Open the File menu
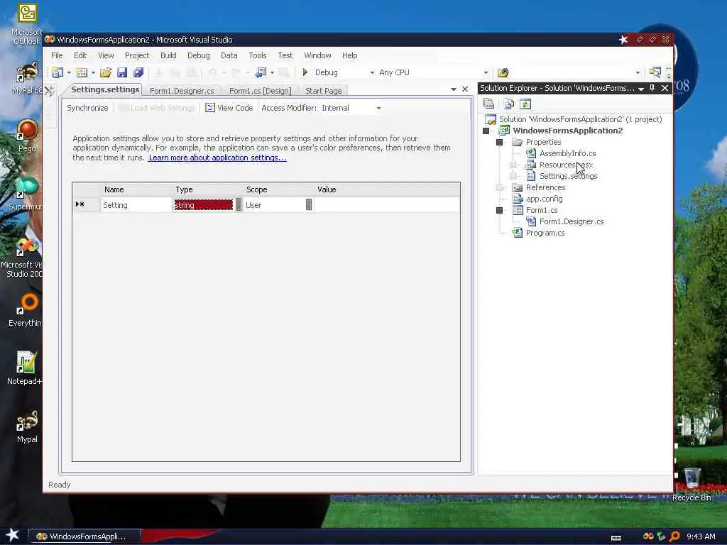The height and width of the screenshot is (545, 727). pyautogui.click(x=57, y=55)
